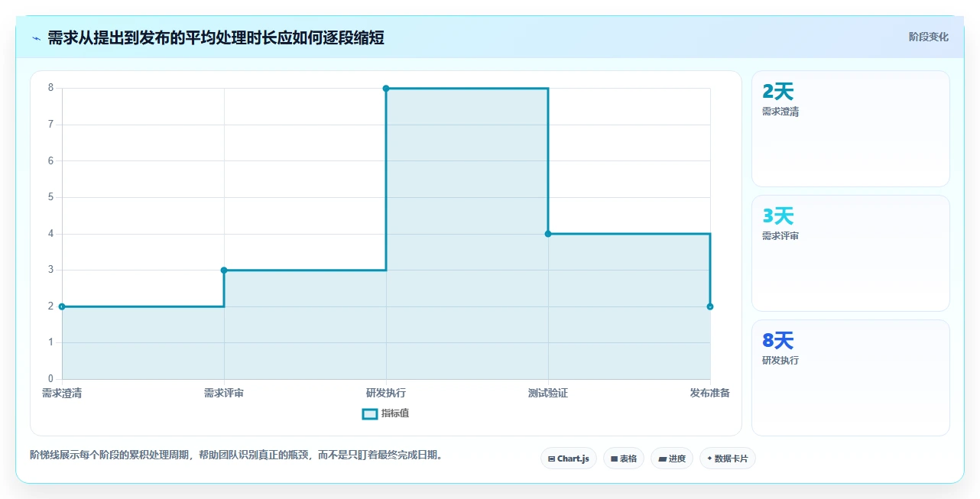Select the 数据卡片 chip
The image size is (980, 499).
point(727,458)
